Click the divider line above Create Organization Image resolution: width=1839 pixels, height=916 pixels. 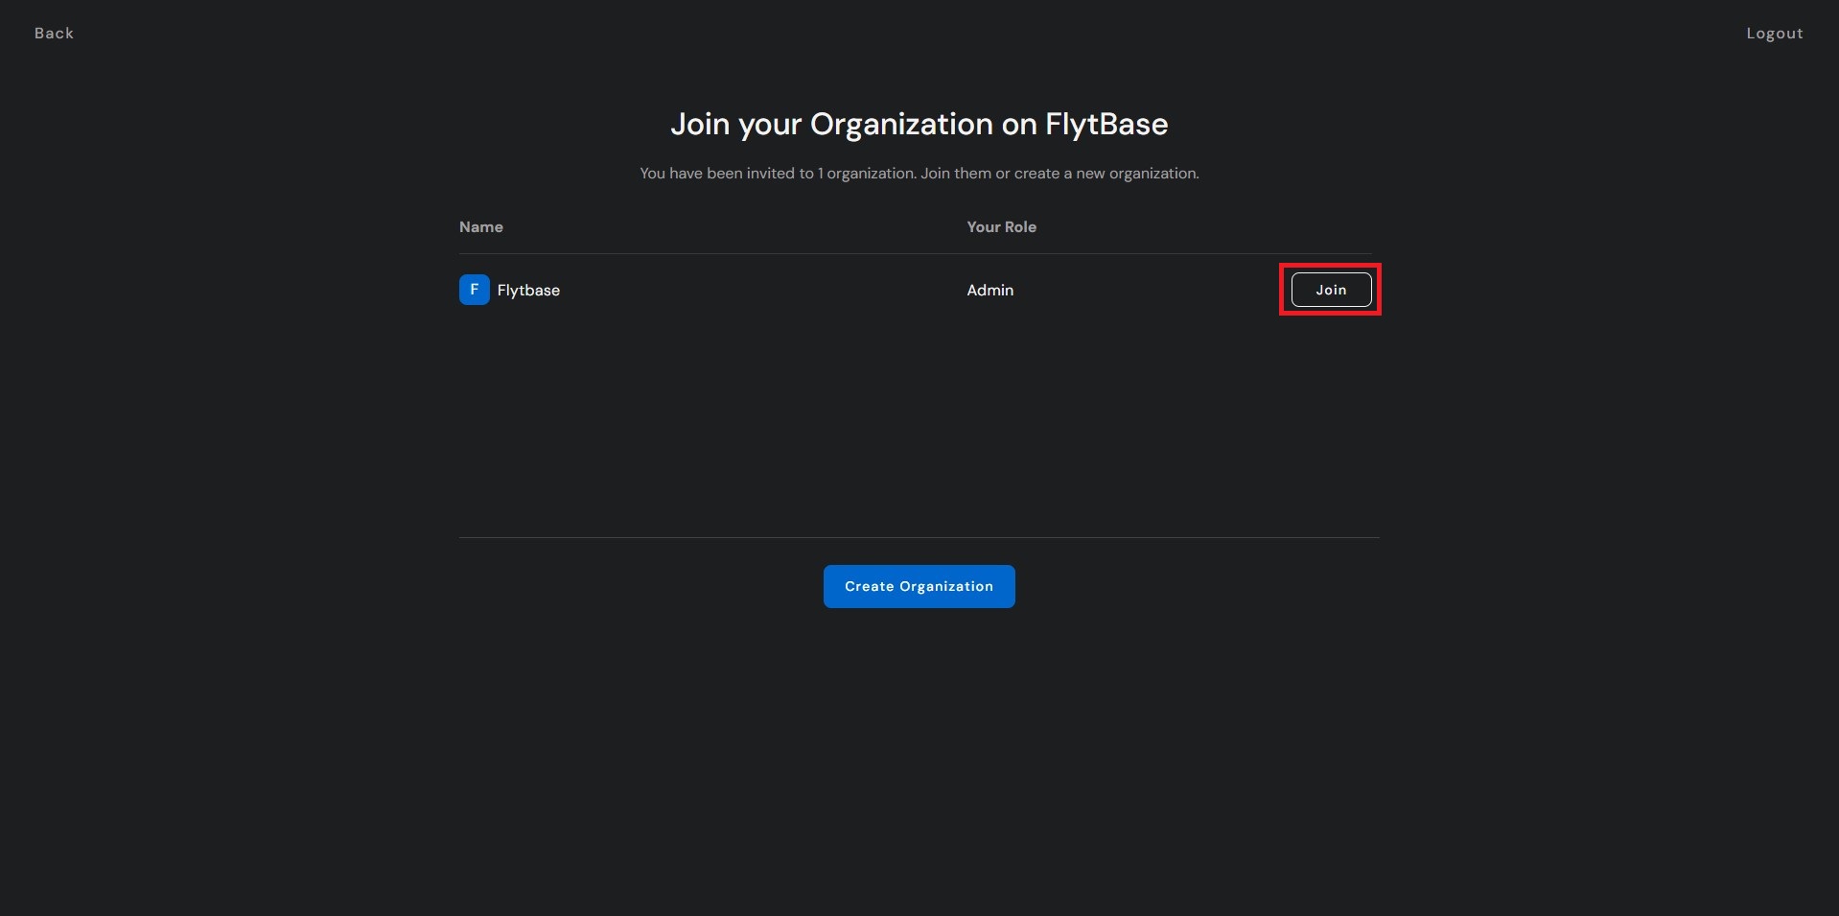point(919,537)
